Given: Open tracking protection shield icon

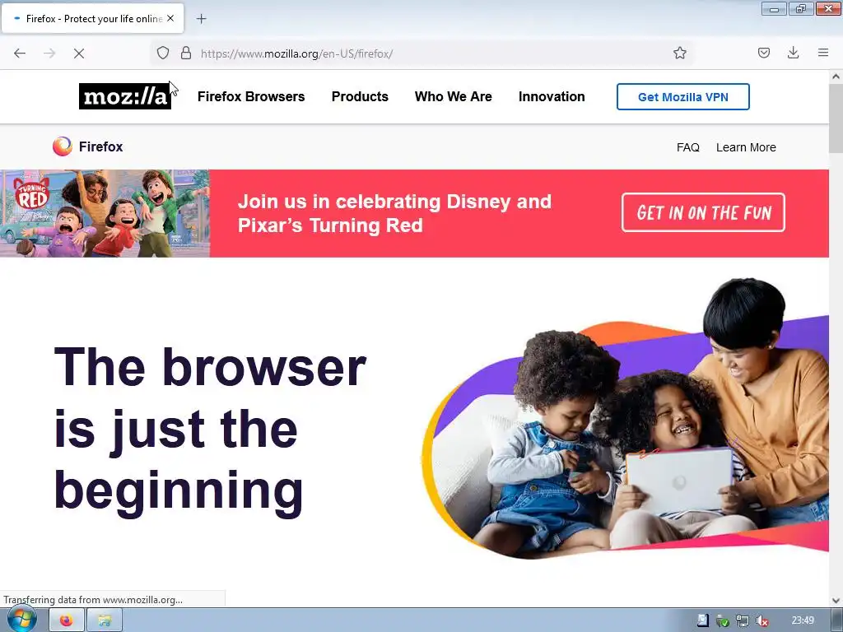Looking at the screenshot, I should tap(163, 53).
